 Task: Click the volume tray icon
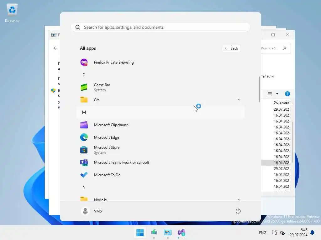tap(282, 232)
